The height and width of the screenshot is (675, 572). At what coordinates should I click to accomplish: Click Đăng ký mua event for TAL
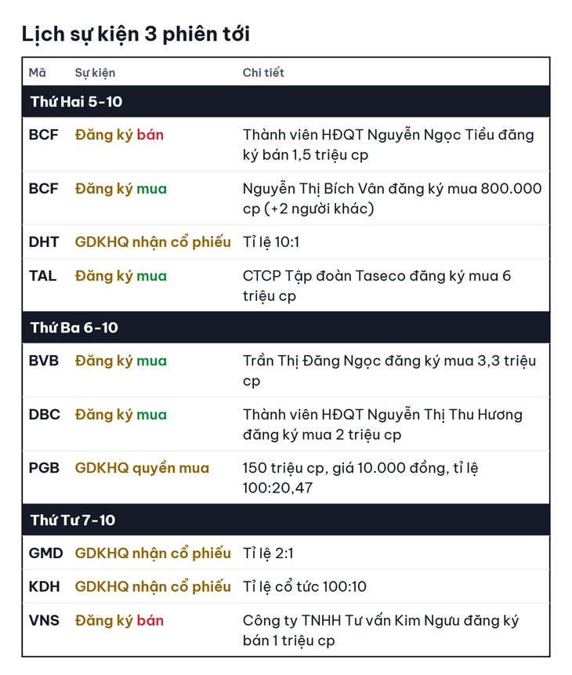point(121,277)
